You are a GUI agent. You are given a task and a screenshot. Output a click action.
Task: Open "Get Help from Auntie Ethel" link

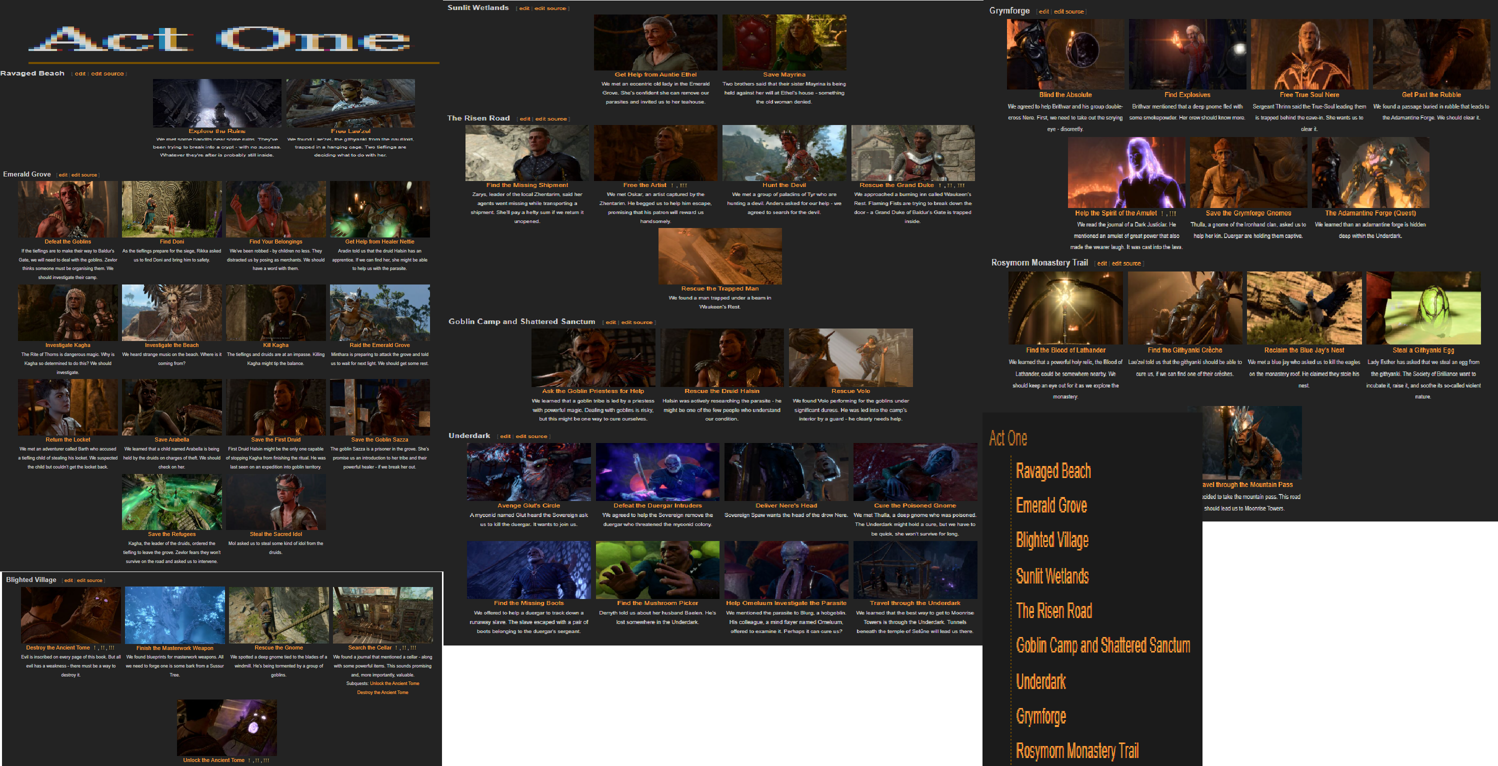click(655, 74)
